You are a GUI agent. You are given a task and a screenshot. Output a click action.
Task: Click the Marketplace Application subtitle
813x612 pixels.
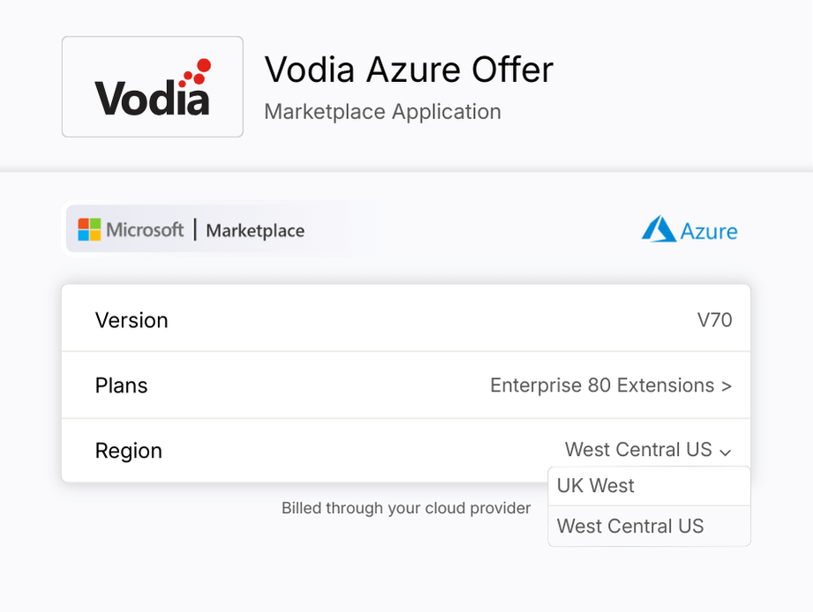click(382, 112)
